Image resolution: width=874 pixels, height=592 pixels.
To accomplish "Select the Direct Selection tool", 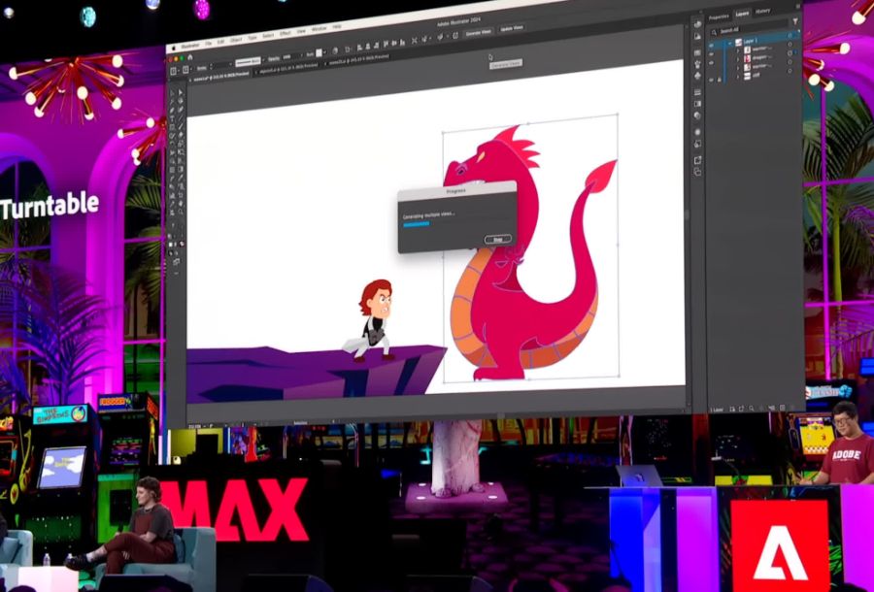I will 181,92.
